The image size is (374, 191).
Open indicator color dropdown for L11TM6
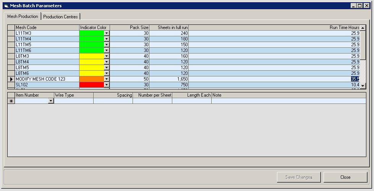pos(107,50)
